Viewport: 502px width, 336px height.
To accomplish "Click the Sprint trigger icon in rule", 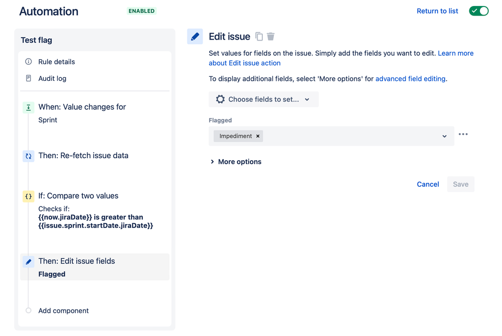I will click(x=28, y=107).
